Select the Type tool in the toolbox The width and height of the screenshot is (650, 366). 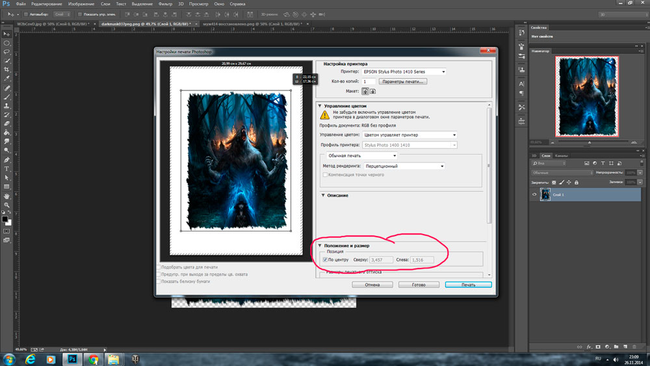(x=6, y=169)
